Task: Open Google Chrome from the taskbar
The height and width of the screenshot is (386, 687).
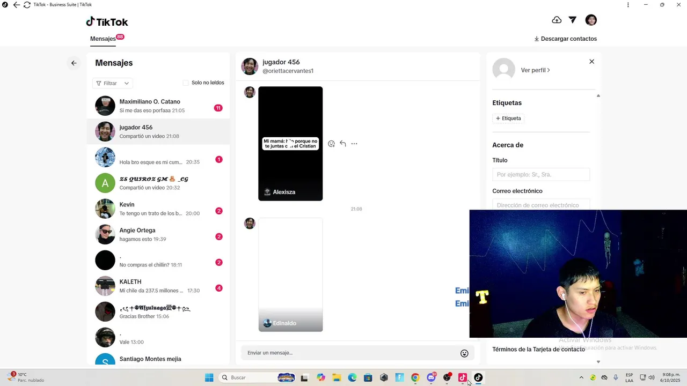Action: coord(415,377)
